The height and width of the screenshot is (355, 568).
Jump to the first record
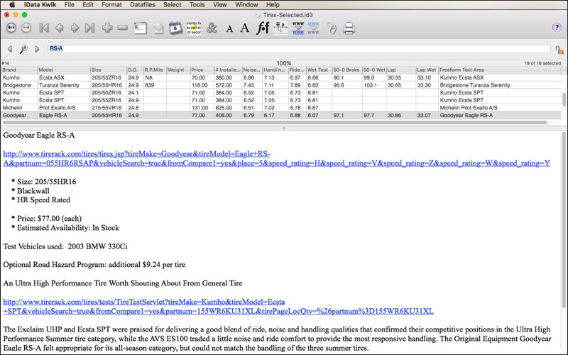pyautogui.click(x=44, y=28)
